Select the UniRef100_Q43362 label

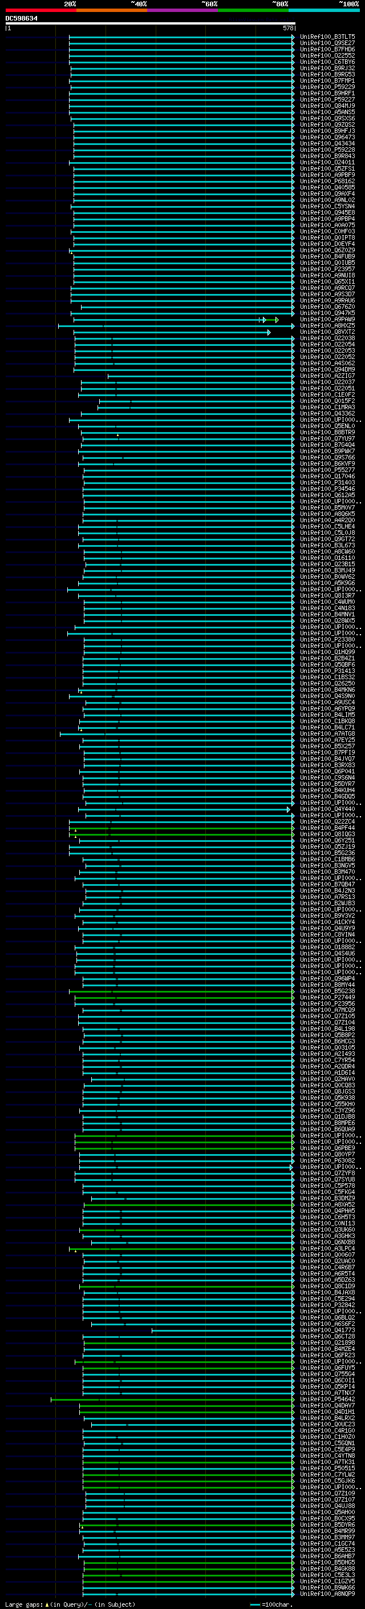pyautogui.click(x=327, y=413)
